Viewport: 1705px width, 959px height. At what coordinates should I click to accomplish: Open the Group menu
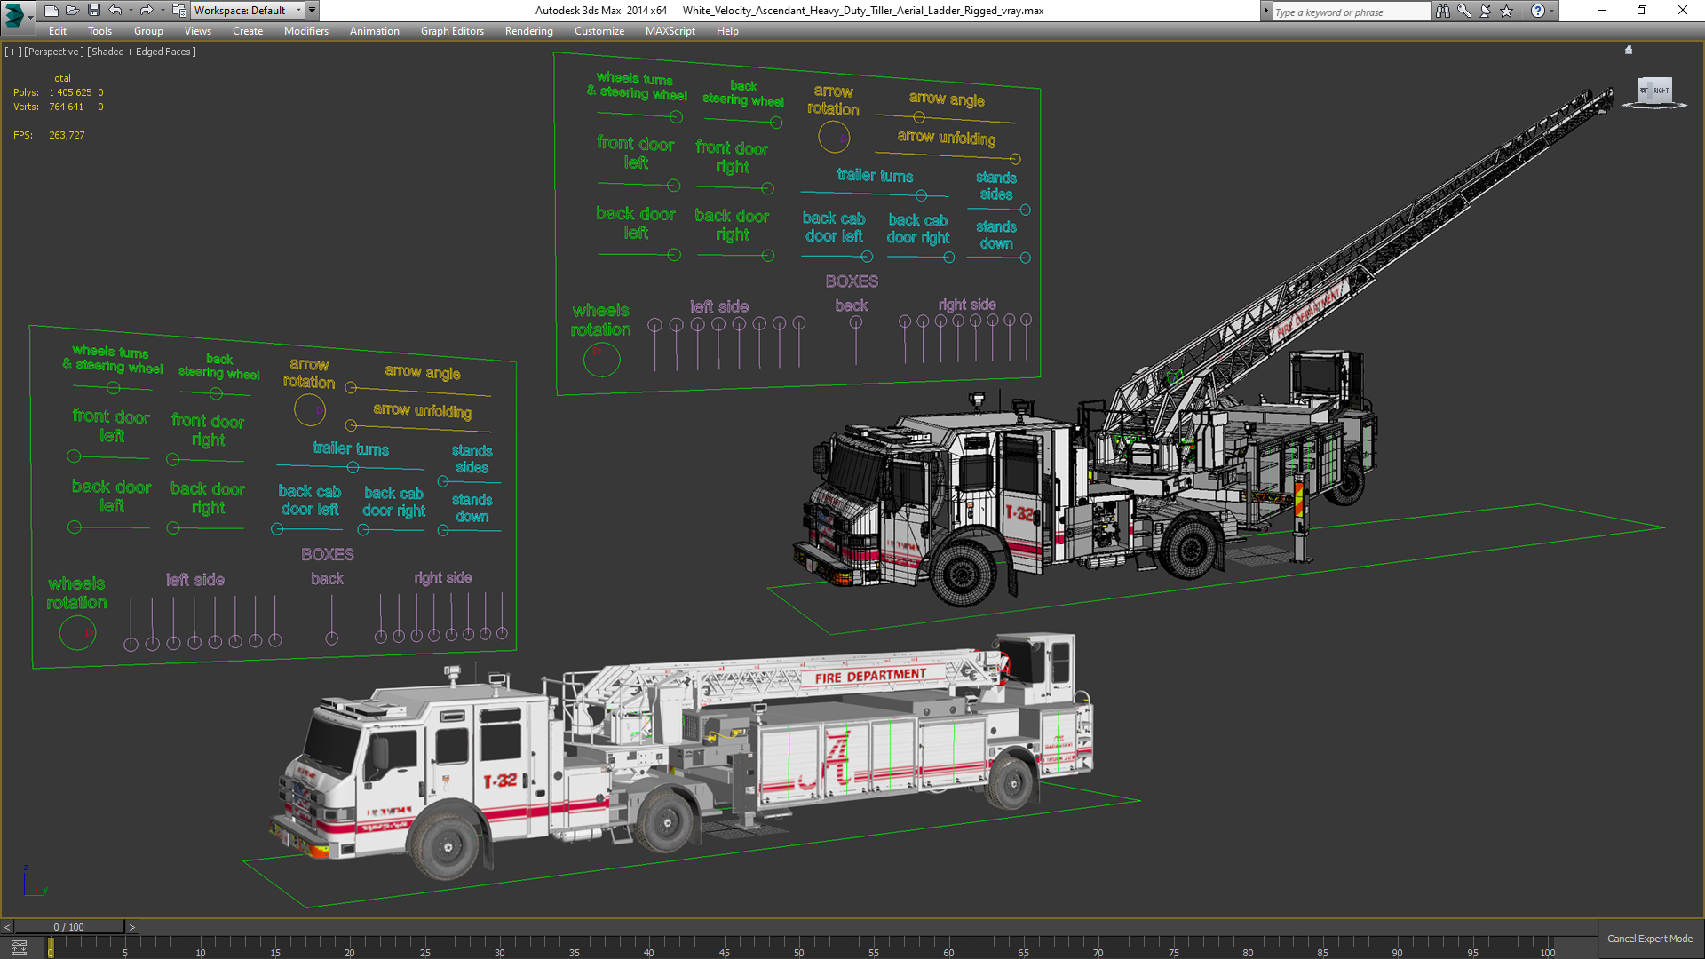click(148, 31)
